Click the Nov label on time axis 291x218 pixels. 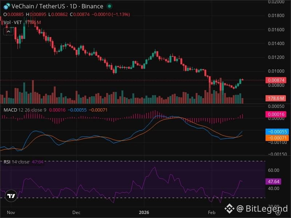pyautogui.click(x=11, y=213)
